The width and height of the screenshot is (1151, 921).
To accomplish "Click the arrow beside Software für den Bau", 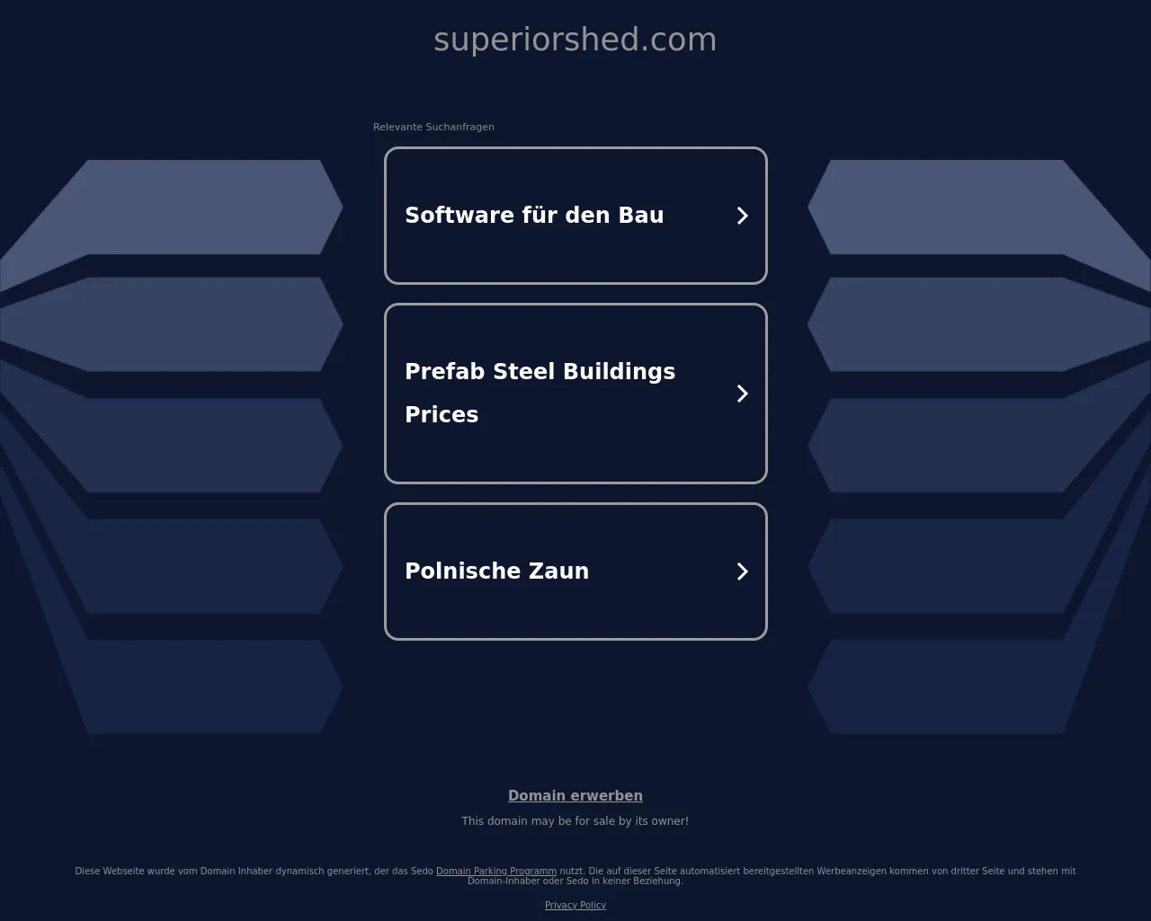I will [x=743, y=216].
